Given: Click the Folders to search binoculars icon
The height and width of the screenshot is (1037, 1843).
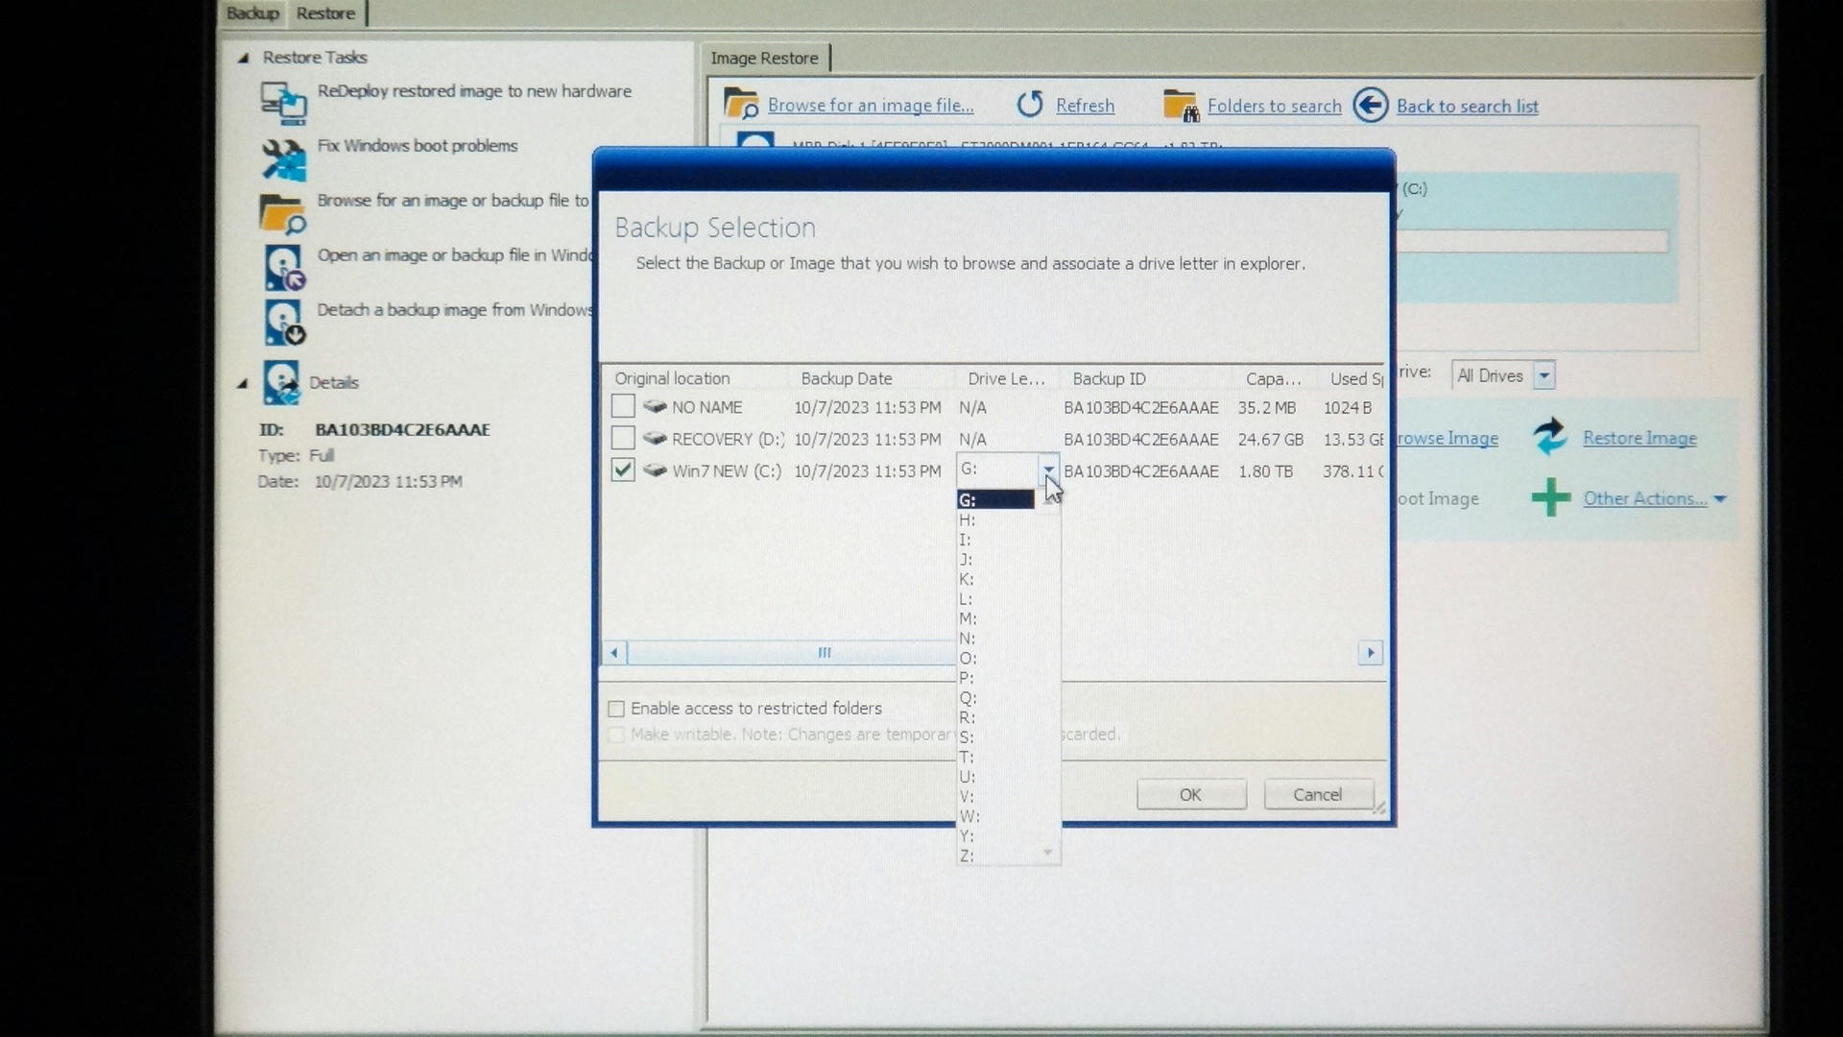Looking at the screenshot, I should (x=1181, y=106).
